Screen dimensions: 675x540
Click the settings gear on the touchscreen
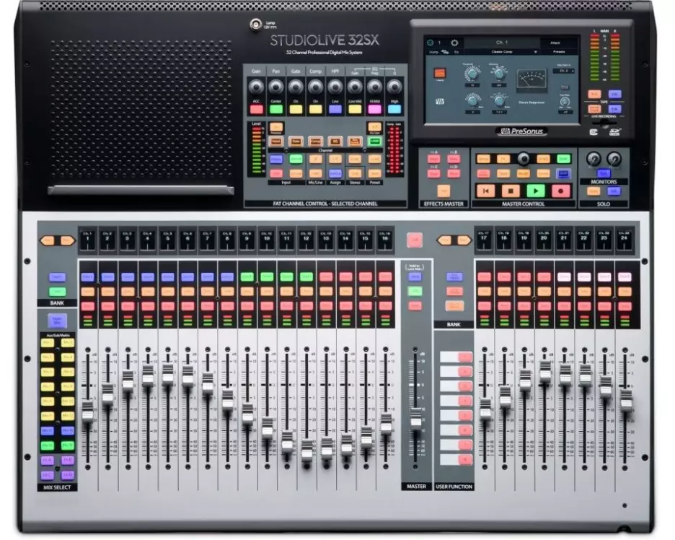coord(454,43)
